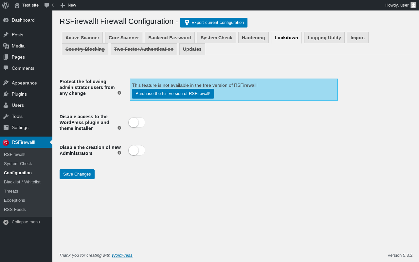Click the Dashboard gauge icon
Viewport: 419px width, 262px height.
6,20
